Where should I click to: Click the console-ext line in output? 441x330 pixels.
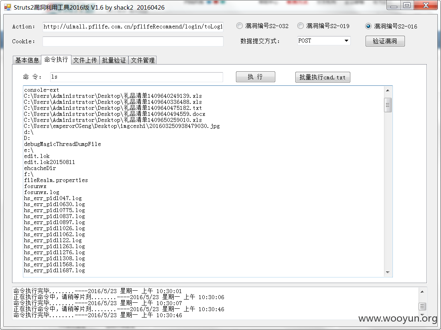click(x=42, y=90)
